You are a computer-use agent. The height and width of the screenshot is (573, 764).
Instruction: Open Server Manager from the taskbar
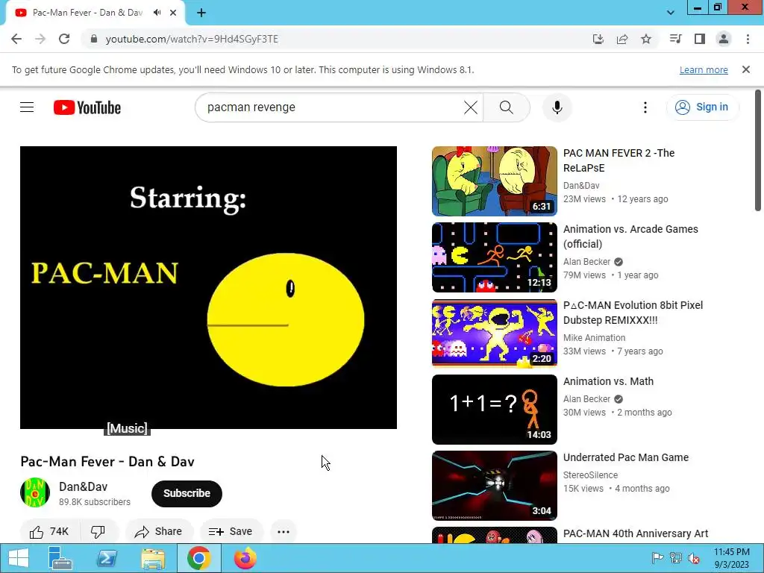60,558
